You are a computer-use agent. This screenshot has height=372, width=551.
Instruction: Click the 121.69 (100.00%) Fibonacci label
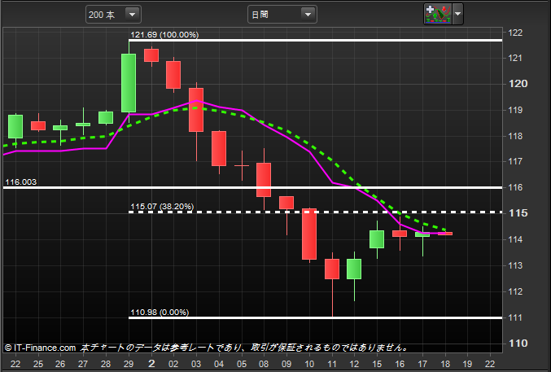pyautogui.click(x=164, y=35)
